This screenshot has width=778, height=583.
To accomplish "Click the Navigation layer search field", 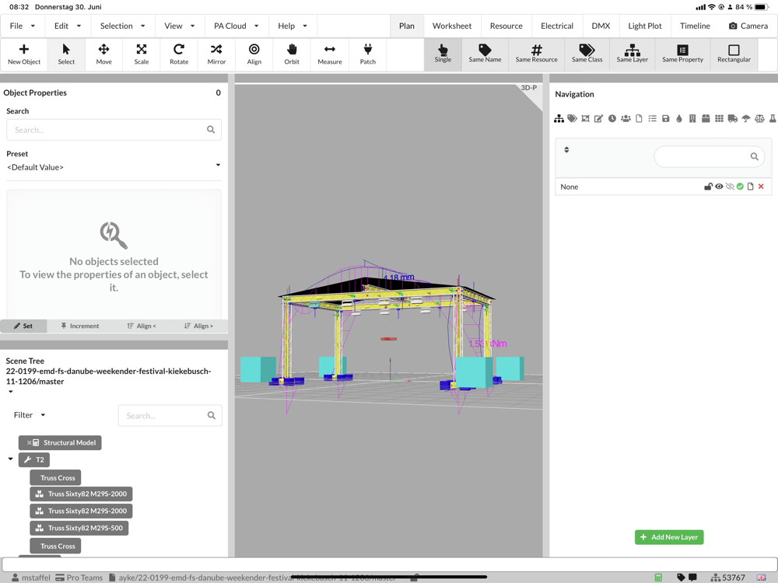I will [710, 156].
